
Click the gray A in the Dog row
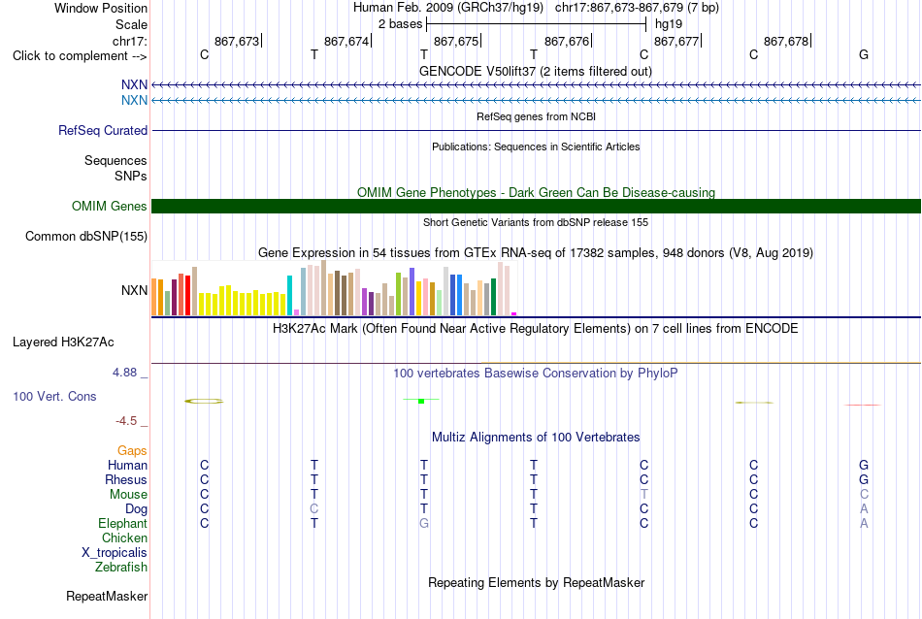(864, 509)
